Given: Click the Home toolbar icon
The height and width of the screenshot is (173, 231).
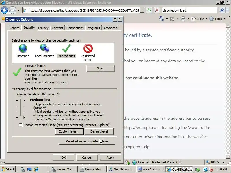Looking at the screenshot, I should (162, 19).
